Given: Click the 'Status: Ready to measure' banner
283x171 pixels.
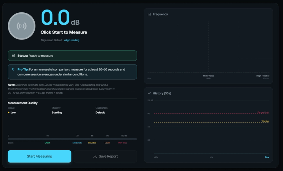Looking at the screenshot, I should click(73, 56).
